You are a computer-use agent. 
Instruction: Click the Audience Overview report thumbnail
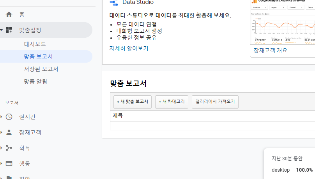click(283, 22)
